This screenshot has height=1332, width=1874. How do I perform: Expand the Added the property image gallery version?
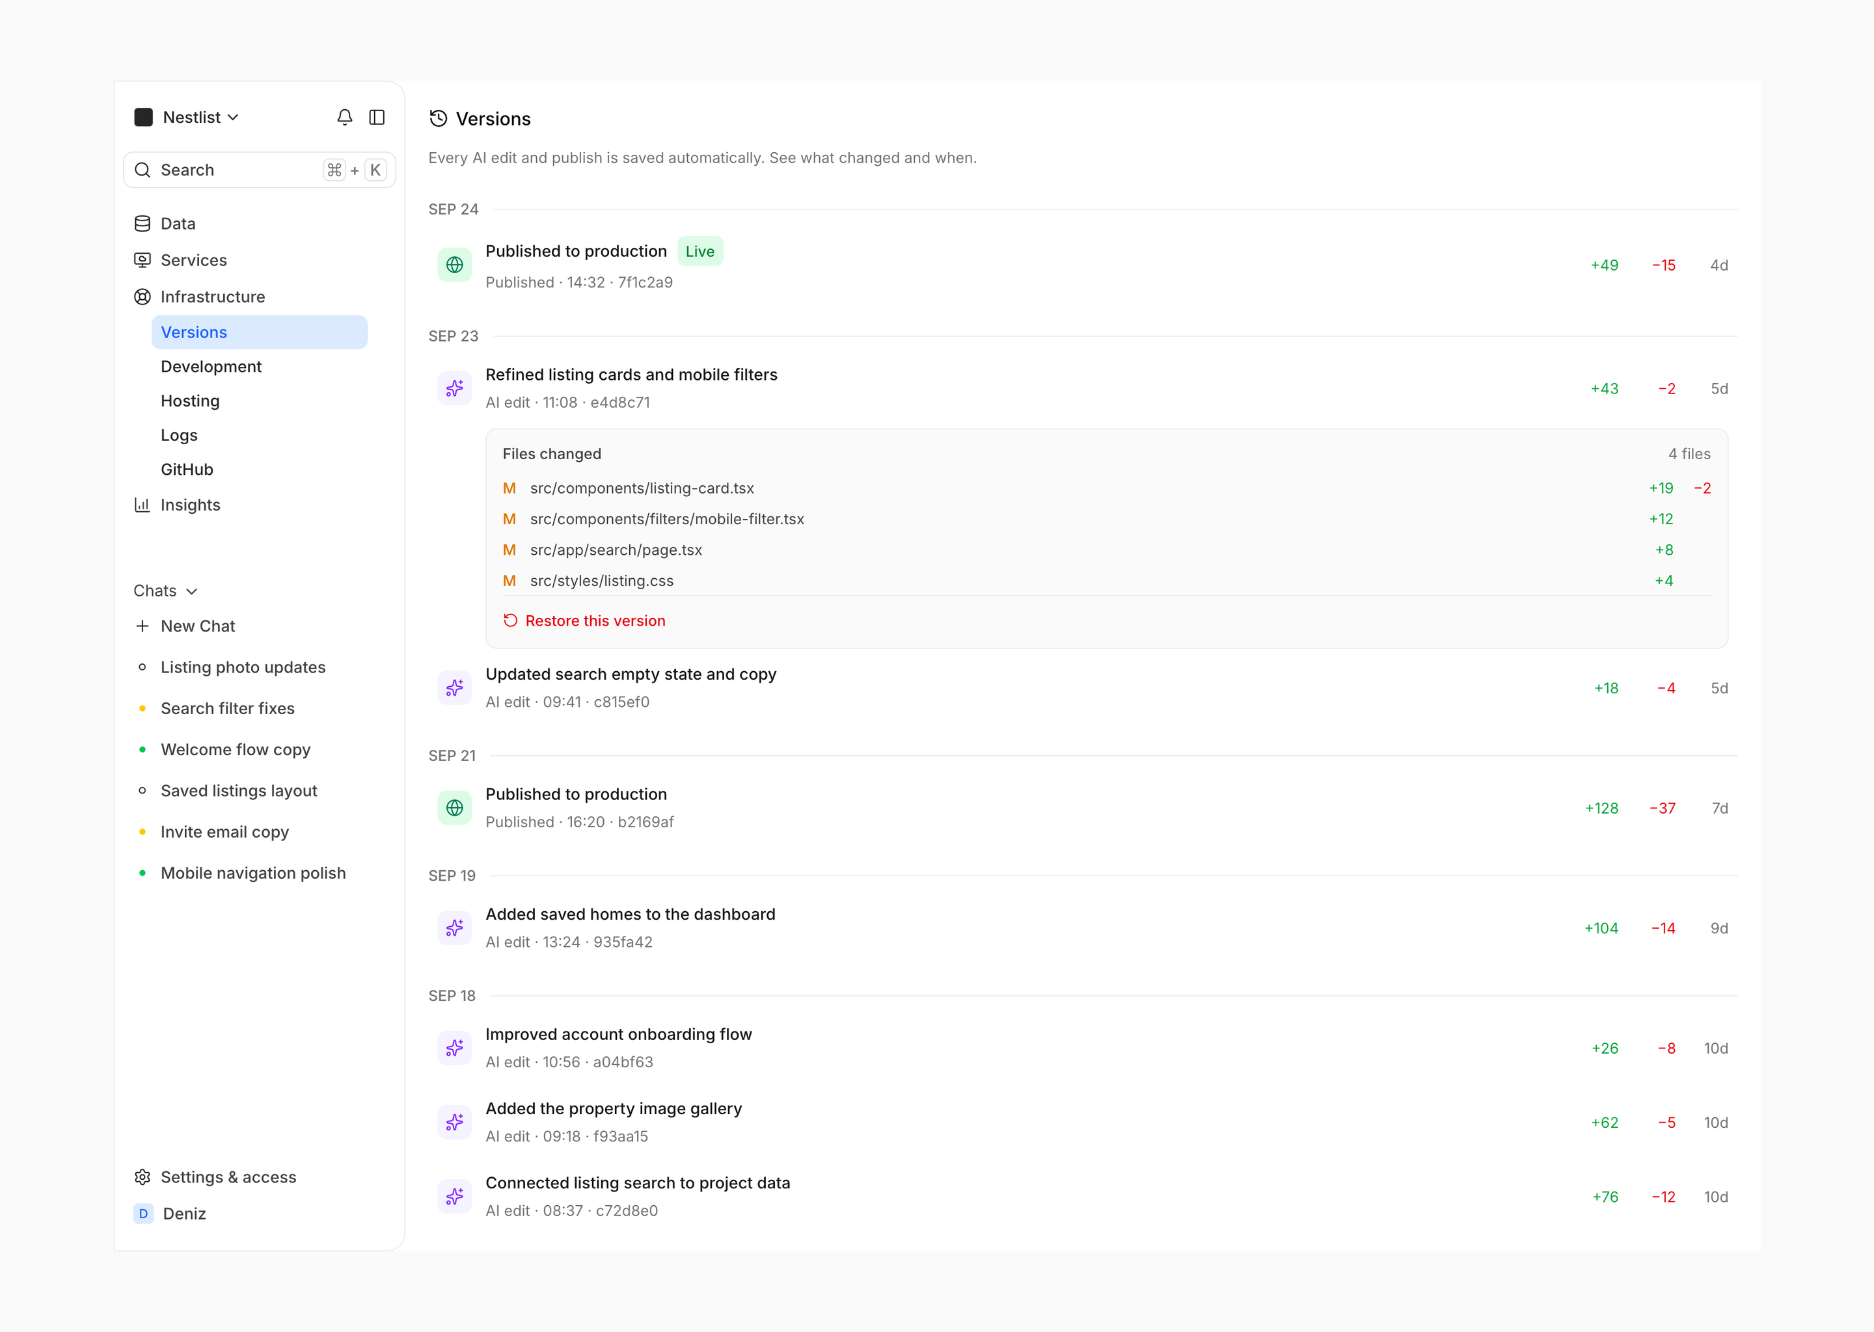click(1082, 1122)
